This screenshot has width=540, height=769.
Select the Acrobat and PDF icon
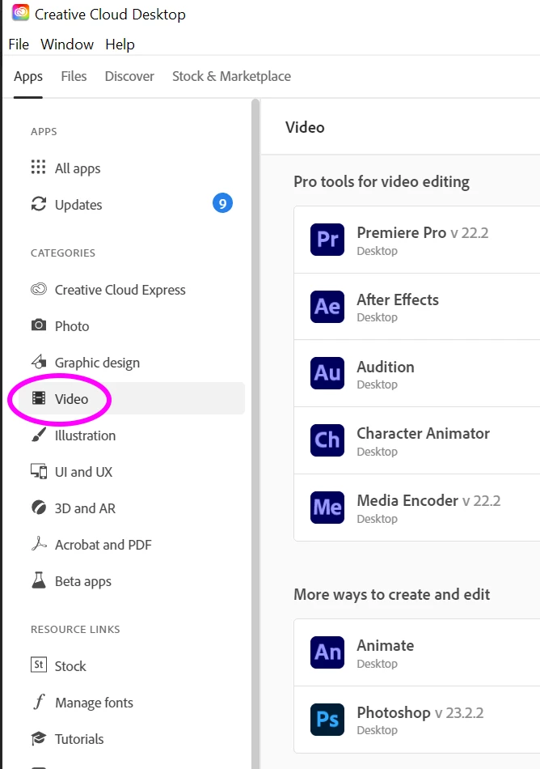click(x=39, y=543)
